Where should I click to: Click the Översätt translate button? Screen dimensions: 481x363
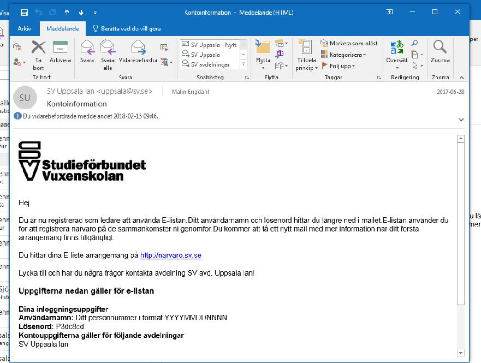click(397, 55)
